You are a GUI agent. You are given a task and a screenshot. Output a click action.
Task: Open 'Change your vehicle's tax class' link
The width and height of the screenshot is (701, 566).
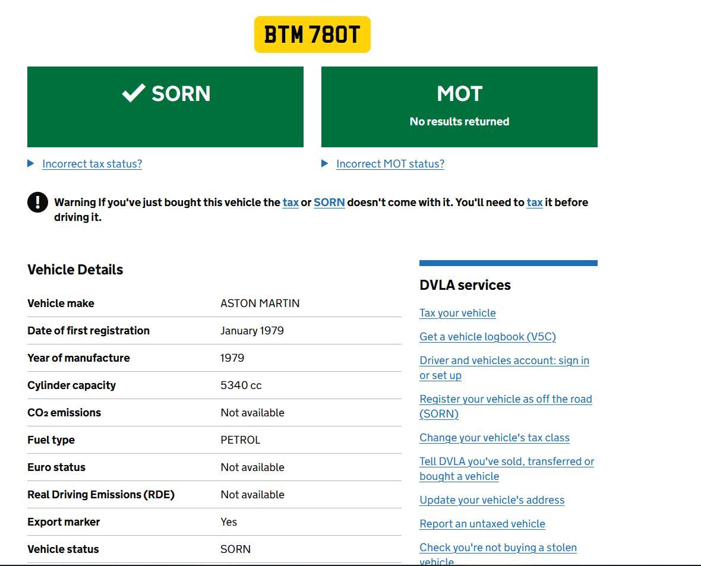point(494,438)
